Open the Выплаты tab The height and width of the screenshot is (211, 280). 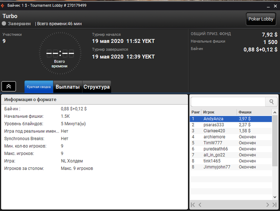click(68, 87)
